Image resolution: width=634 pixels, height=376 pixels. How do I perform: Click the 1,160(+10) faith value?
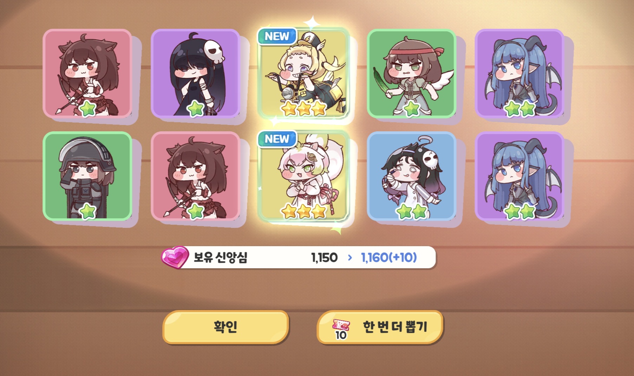pos(389,257)
